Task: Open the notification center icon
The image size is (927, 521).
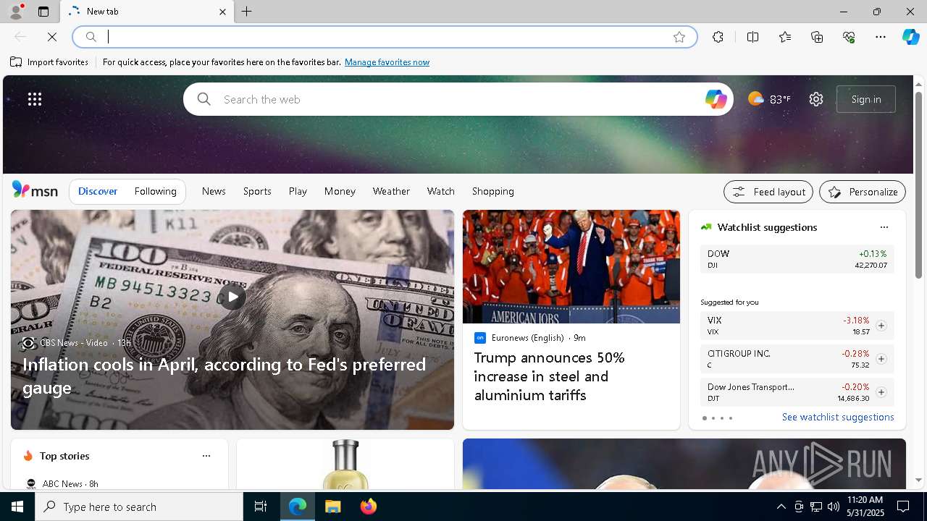Action: [x=903, y=507]
